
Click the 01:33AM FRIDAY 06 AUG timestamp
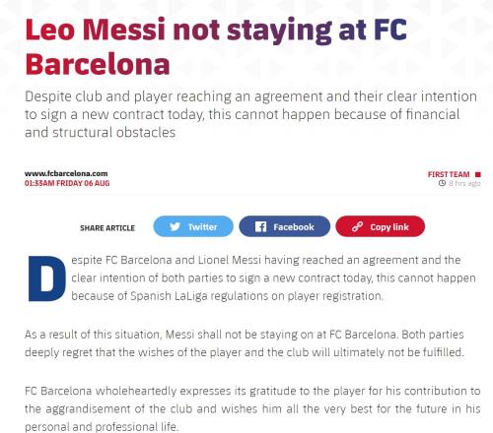tap(67, 183)
